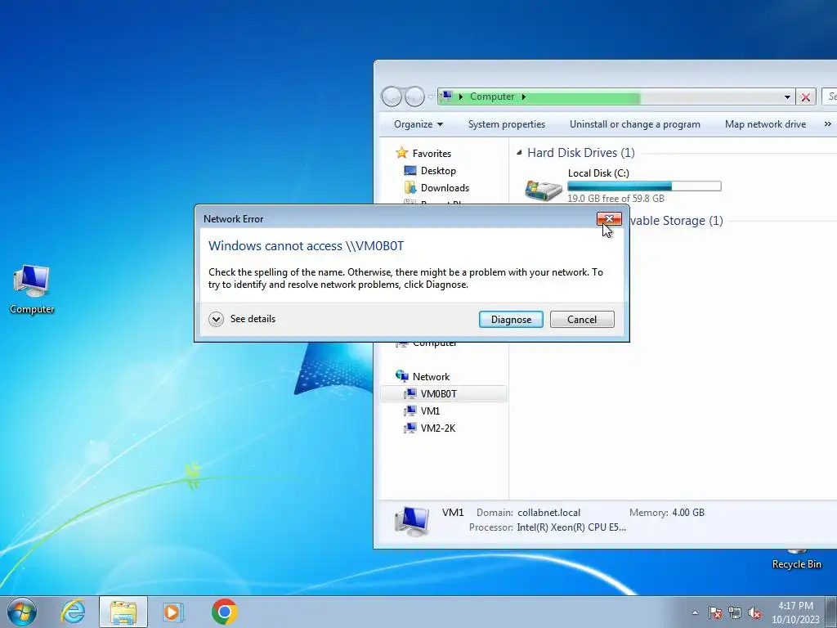The height and width of the screenshot is (628, 837).
Task: Click the Hard Disk Drives (1) heading
Action: (x=581, y=153)
